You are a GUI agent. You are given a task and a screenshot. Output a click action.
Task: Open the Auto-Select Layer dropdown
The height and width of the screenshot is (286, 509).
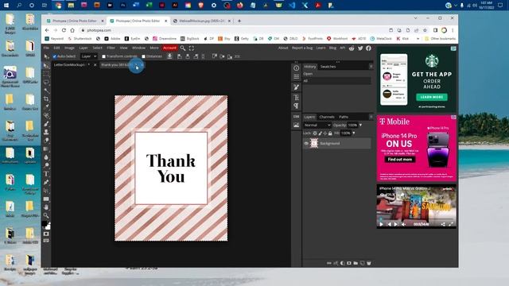tap(89, 56)
